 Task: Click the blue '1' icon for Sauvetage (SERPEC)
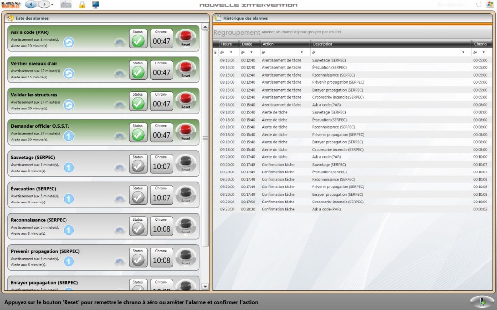(69, 168)
